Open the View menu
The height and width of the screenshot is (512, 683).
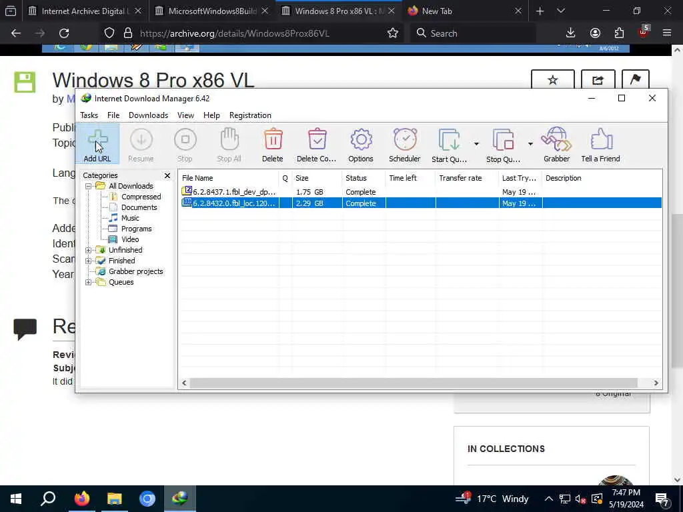point(185,115)
